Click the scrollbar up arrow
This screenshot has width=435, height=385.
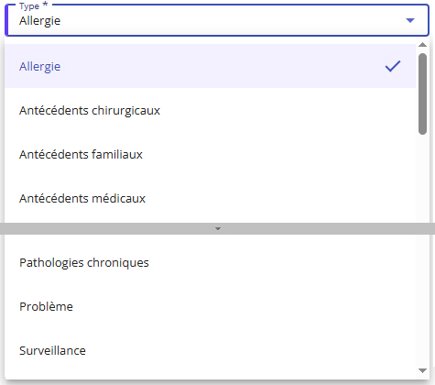[422, 45]
